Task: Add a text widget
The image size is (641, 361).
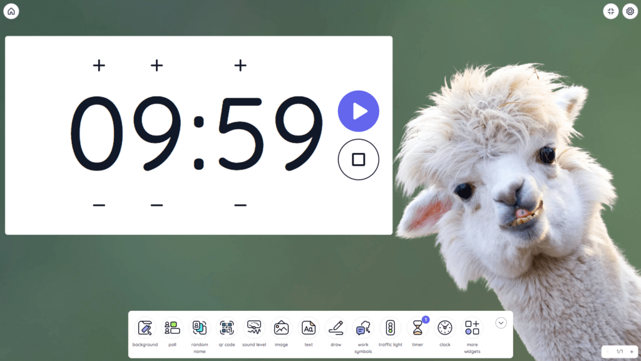Action: 308,328
